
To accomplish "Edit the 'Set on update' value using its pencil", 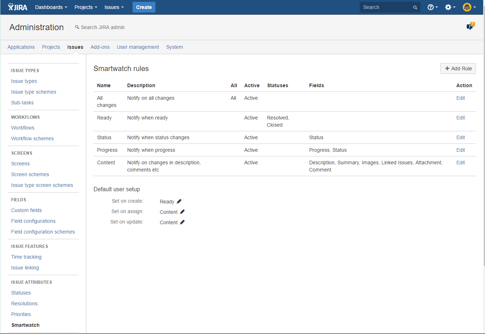I will click(x=182, y=222).
